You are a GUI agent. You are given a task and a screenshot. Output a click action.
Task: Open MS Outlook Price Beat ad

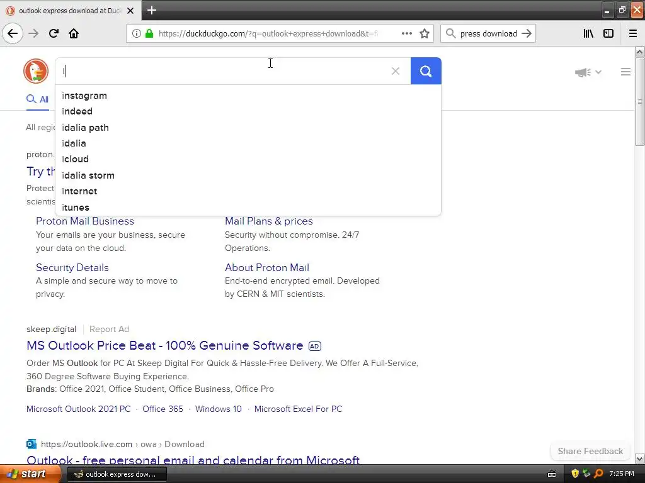[x=165, y=345]
